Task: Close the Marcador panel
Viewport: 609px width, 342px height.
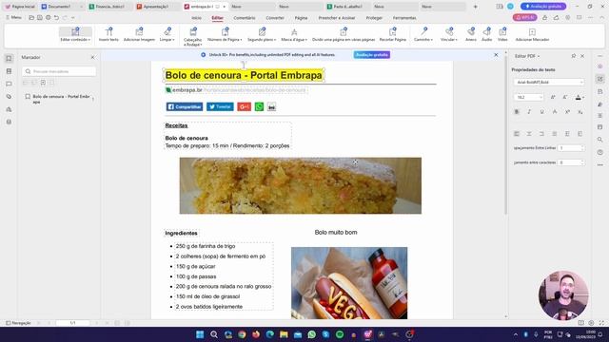Action: tap(92, 57)
